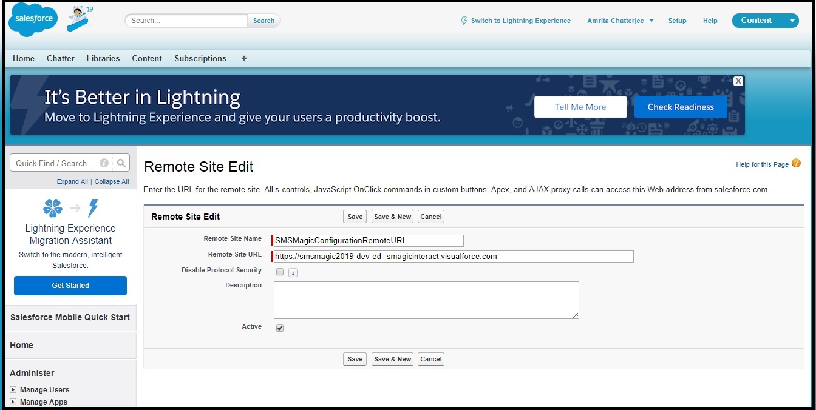The image size is (816, 410).
Task: Click the Administer sidebar heading
Action: tap(32, 373)
